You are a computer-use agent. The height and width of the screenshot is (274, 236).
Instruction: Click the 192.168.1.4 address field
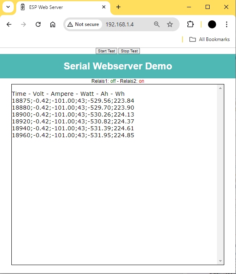(120, 24)
